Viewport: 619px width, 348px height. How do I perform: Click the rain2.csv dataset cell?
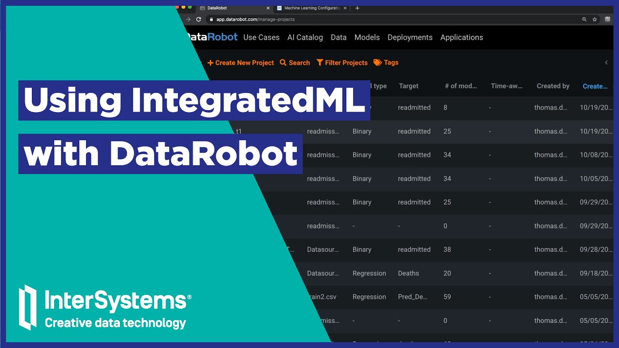[322, 297]
